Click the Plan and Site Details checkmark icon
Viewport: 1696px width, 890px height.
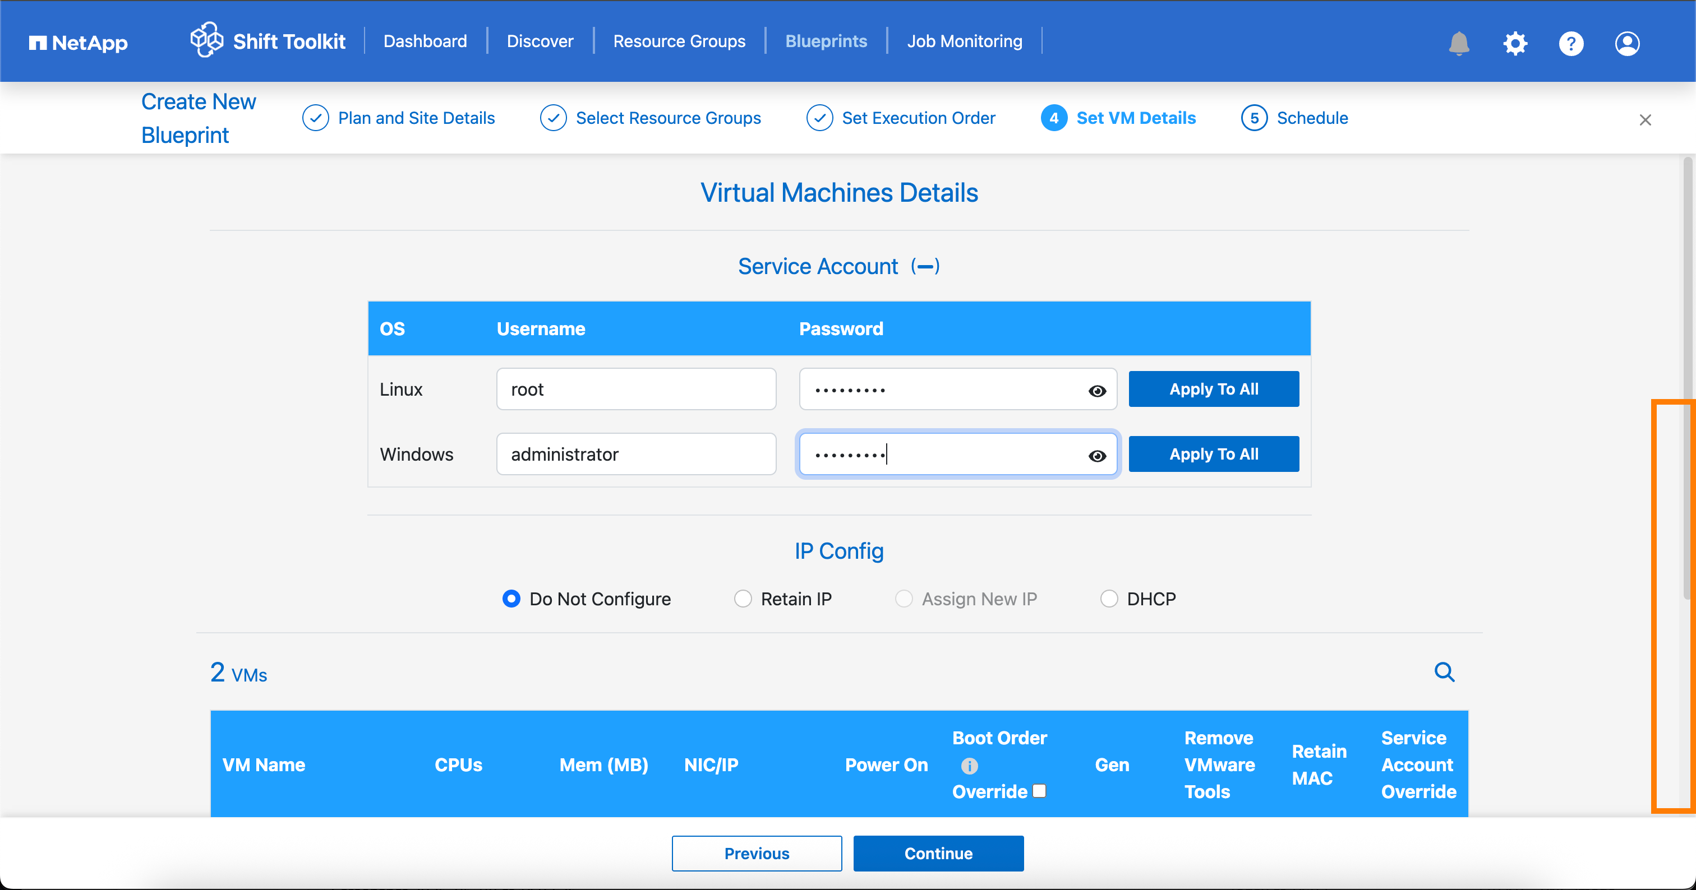tap(315, 118)
